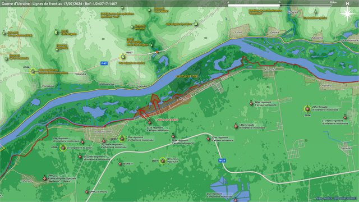Image resolution: width=359 pixels, height=202 pixels.
Task: Click the green marker dated 06/07
Action: [123, 57]
